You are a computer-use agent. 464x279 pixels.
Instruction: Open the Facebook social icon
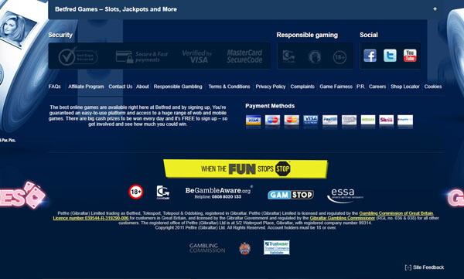(370, 56)
